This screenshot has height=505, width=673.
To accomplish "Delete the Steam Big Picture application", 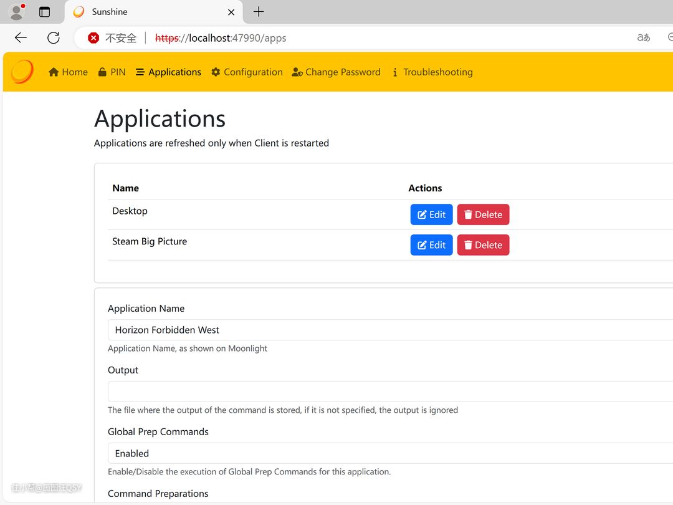I will click(483, 245).
